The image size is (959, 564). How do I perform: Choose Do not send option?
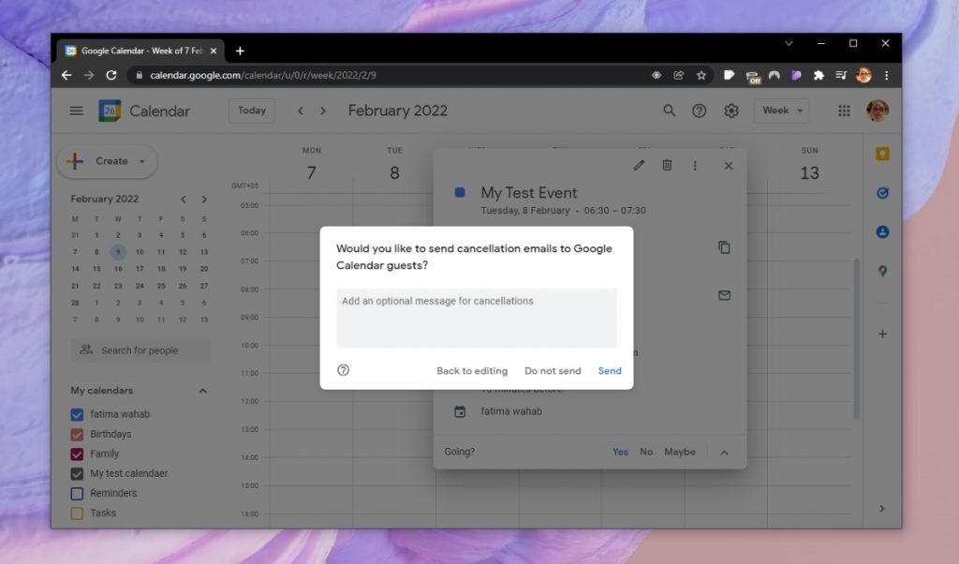(x=553, y=371)
